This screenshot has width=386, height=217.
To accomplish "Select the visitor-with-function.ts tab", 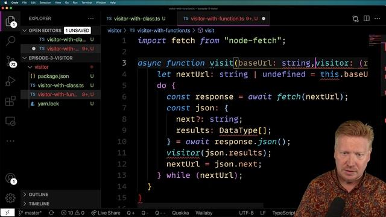I will coord(224,19).
